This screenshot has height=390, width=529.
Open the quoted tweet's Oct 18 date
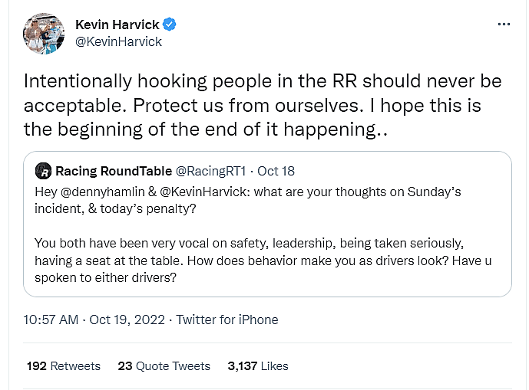pyautogui.click(x=275, y=170)
